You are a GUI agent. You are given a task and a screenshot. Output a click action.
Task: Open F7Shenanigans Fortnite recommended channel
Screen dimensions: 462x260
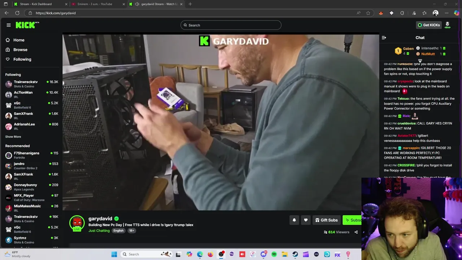pyautogui.click(x=32, y=155)
